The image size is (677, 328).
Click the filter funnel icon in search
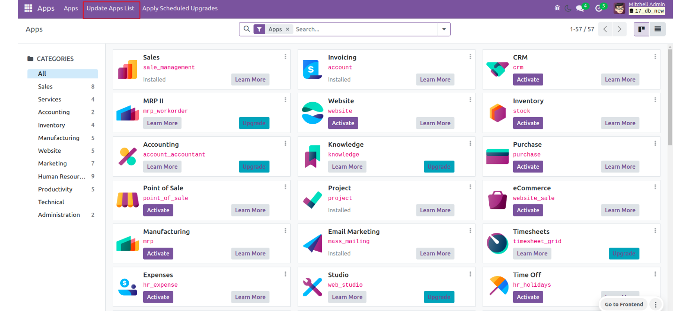tap(260, 29)
